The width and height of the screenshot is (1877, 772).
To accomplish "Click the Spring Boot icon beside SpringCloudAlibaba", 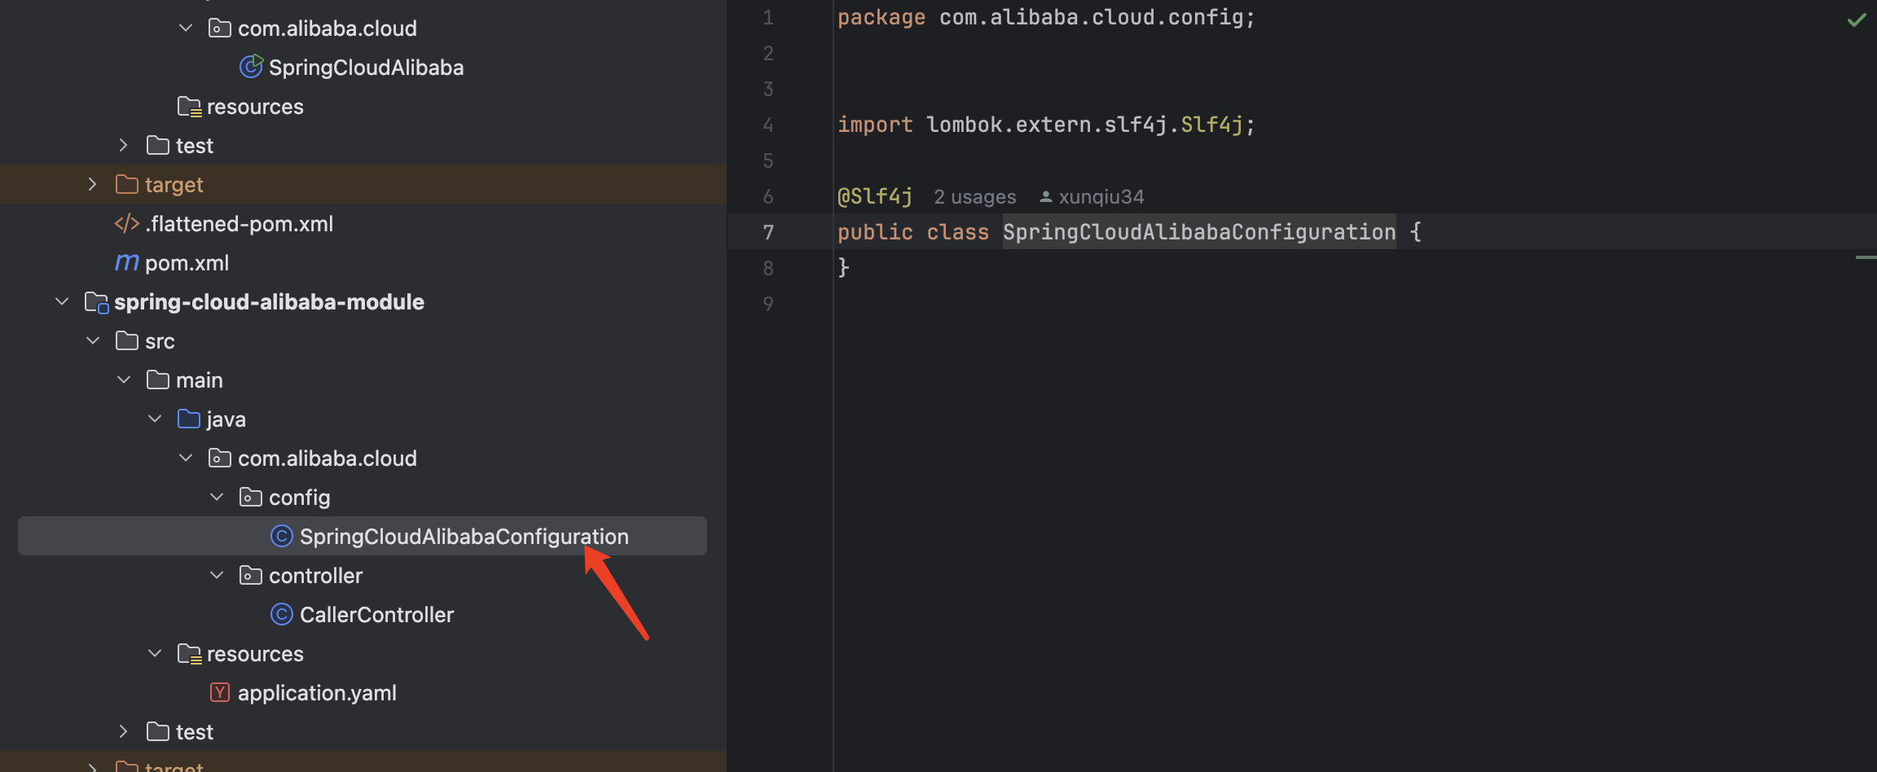I will [x=251, y=67].
